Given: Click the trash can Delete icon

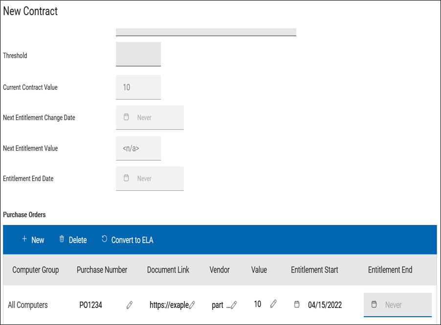Looking at the screenshot, I should pyautogui.click(x=62, y=239).
